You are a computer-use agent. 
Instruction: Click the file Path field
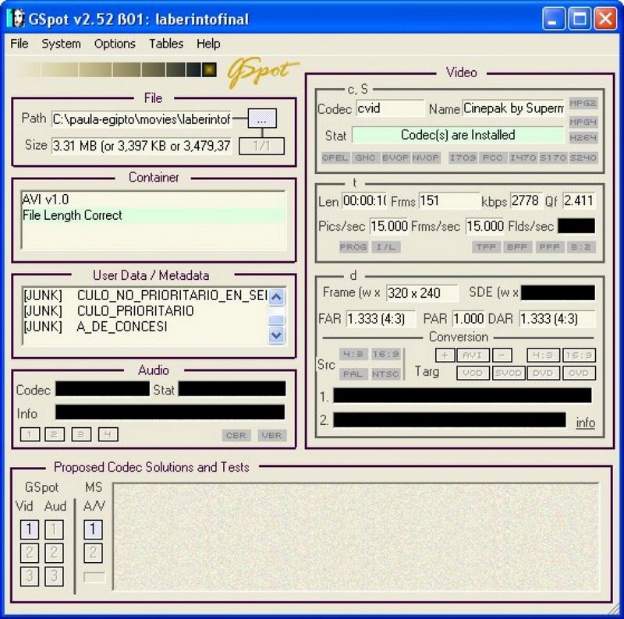(141, 119)
